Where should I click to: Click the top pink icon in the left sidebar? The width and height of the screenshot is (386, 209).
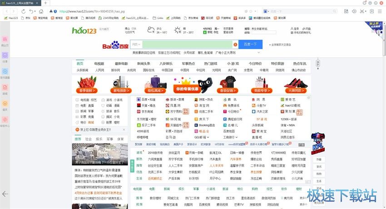click(5, 39)
